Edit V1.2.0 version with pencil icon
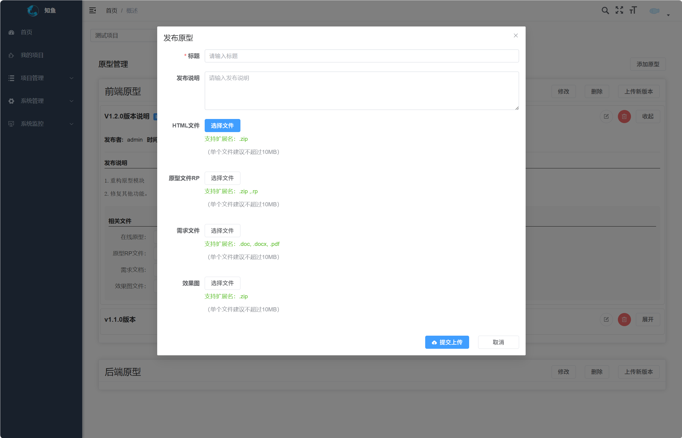The height and width of the screenshot is (438, 682). [606, 116]
